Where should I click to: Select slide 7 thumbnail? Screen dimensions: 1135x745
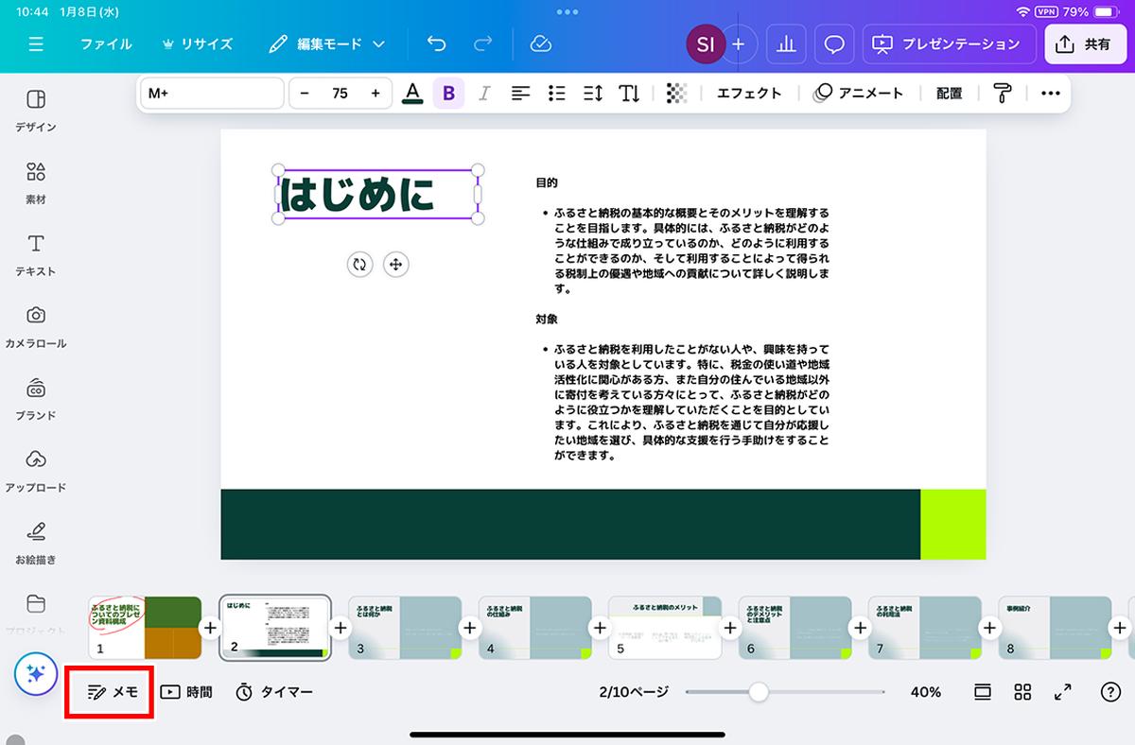pos(925,628)
